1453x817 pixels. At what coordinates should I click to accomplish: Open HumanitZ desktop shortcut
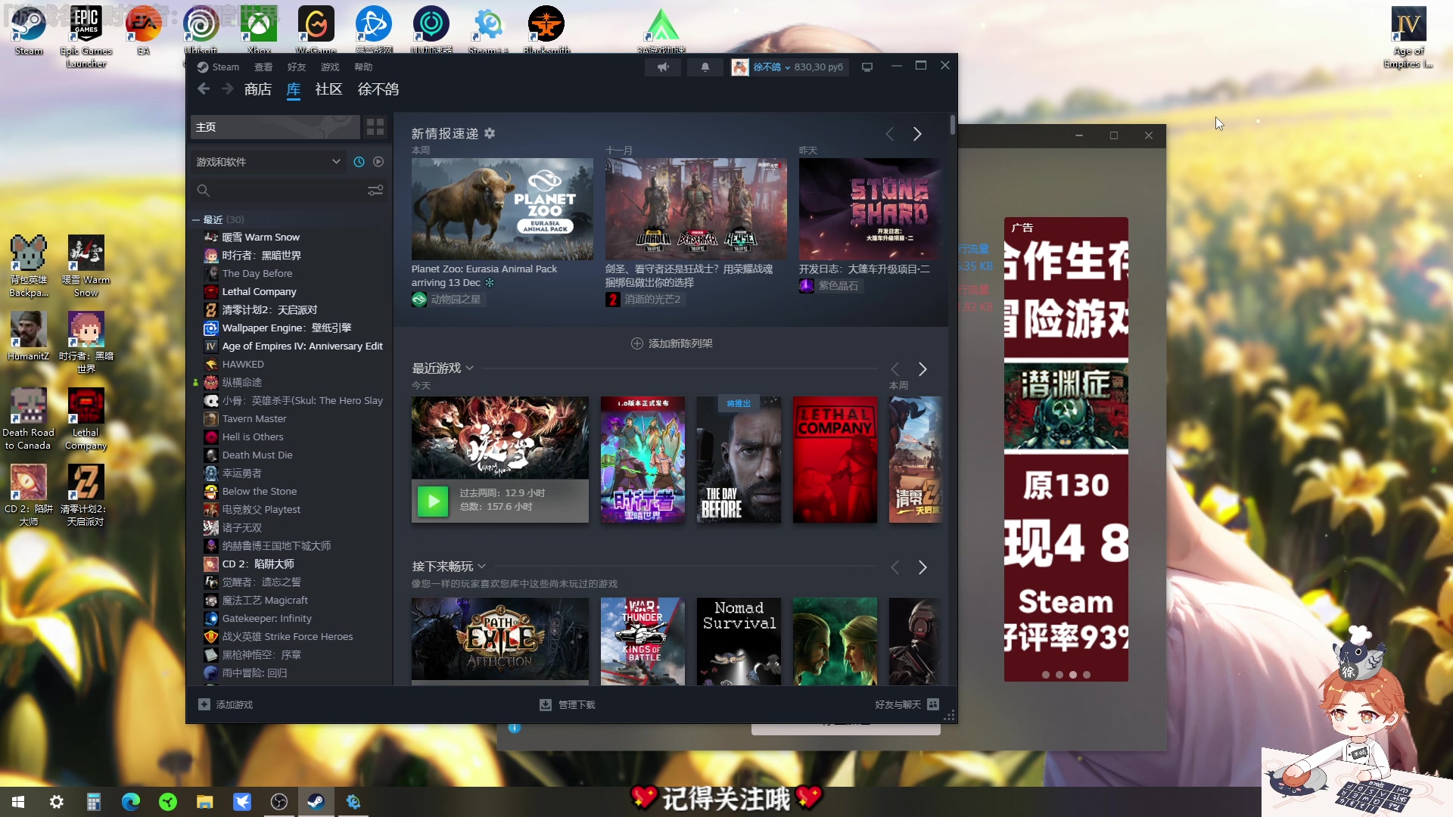point(29,336)
